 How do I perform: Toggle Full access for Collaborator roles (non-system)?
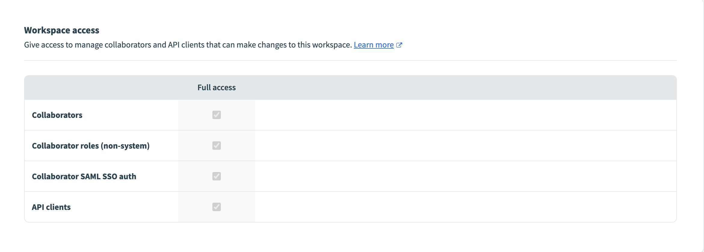[x=217, y=146]
